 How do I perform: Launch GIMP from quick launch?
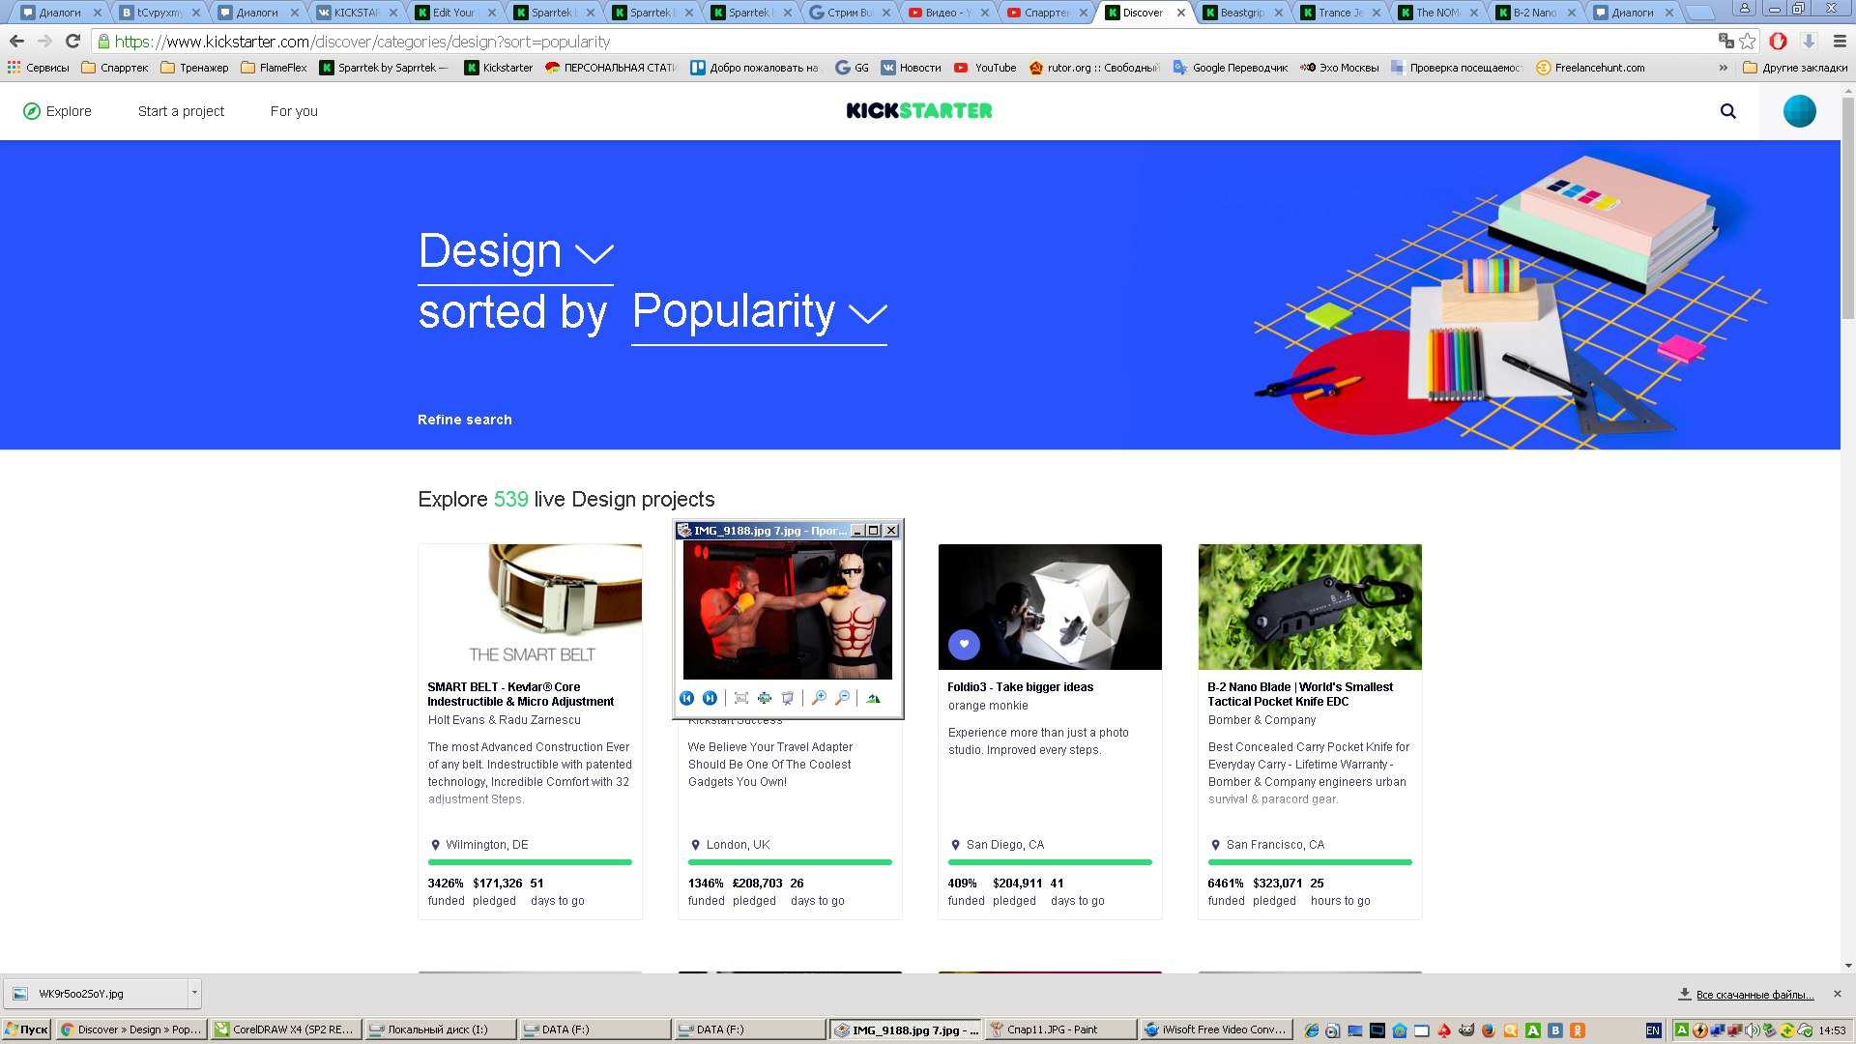1466,1030
